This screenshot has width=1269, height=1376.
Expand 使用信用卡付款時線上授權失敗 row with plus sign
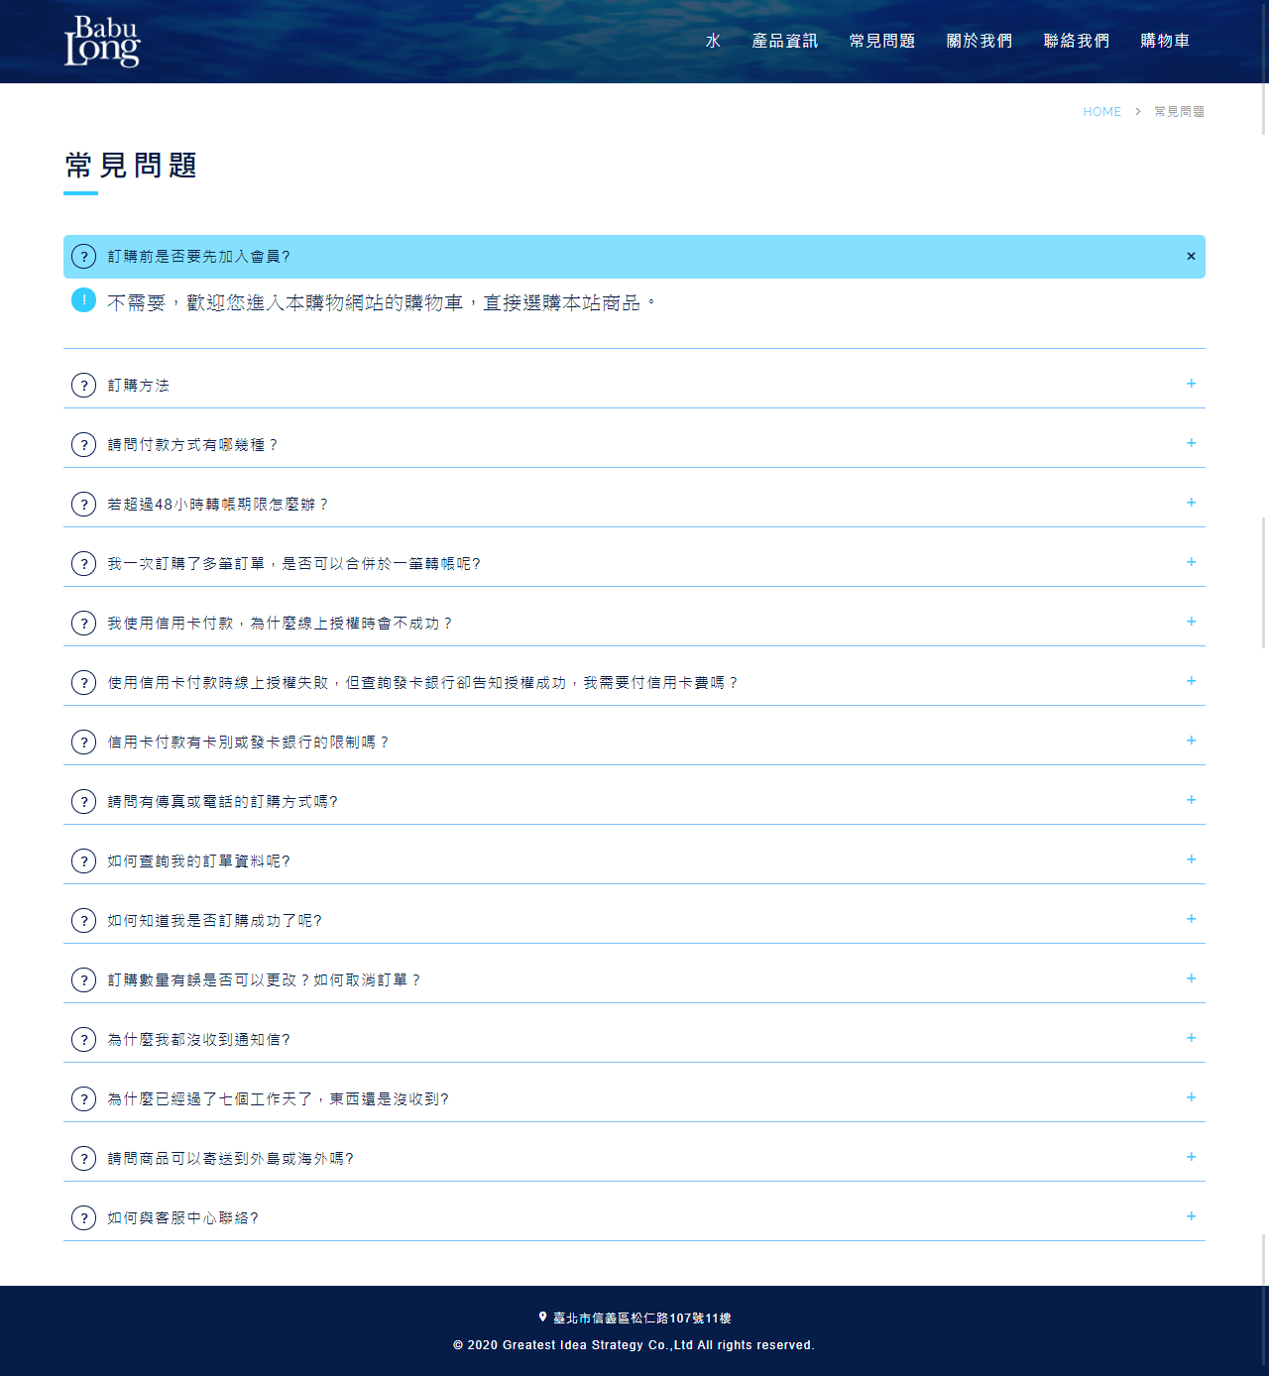click(1191, 681)
